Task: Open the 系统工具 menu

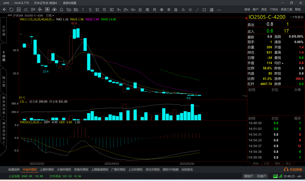Action: click(286, 10)
